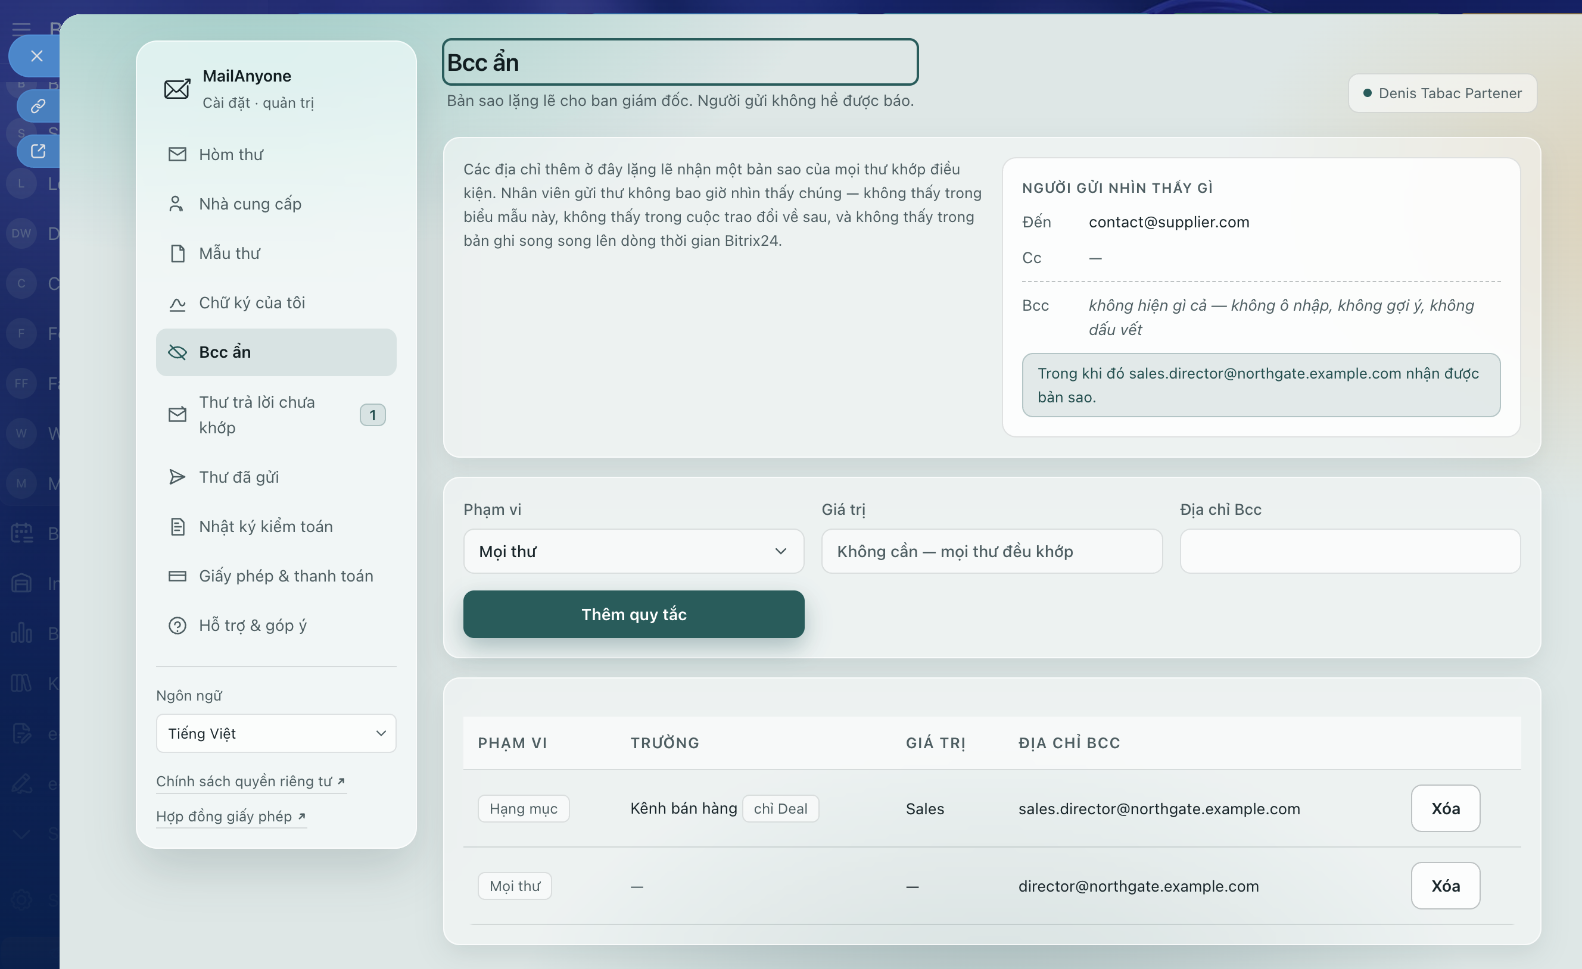Click the Địa chỉ Bcc input field
The height and width of the screenshot is (969, 1582).
[x=1350, y=551]
